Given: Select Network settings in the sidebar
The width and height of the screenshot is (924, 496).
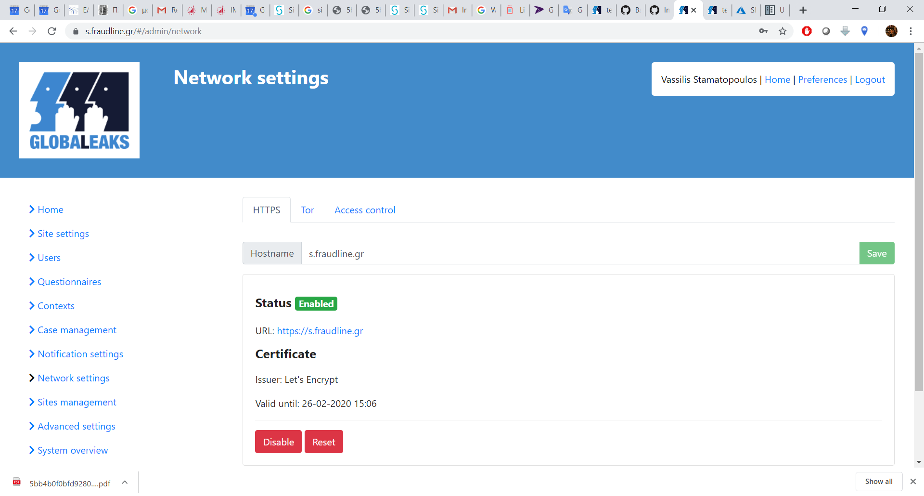Looking at the screenshot, I should [x=74, y=378].
